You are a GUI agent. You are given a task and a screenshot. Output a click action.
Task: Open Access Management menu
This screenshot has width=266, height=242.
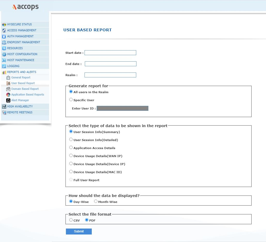coord(25,30)
